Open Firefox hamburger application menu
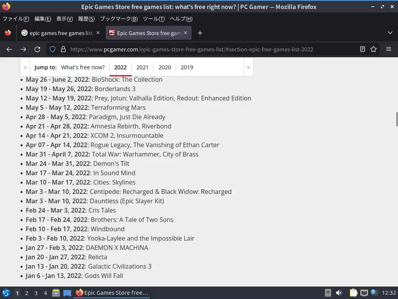Image resolution: width=398 pixels, height=299 pixels. [389, 49]
